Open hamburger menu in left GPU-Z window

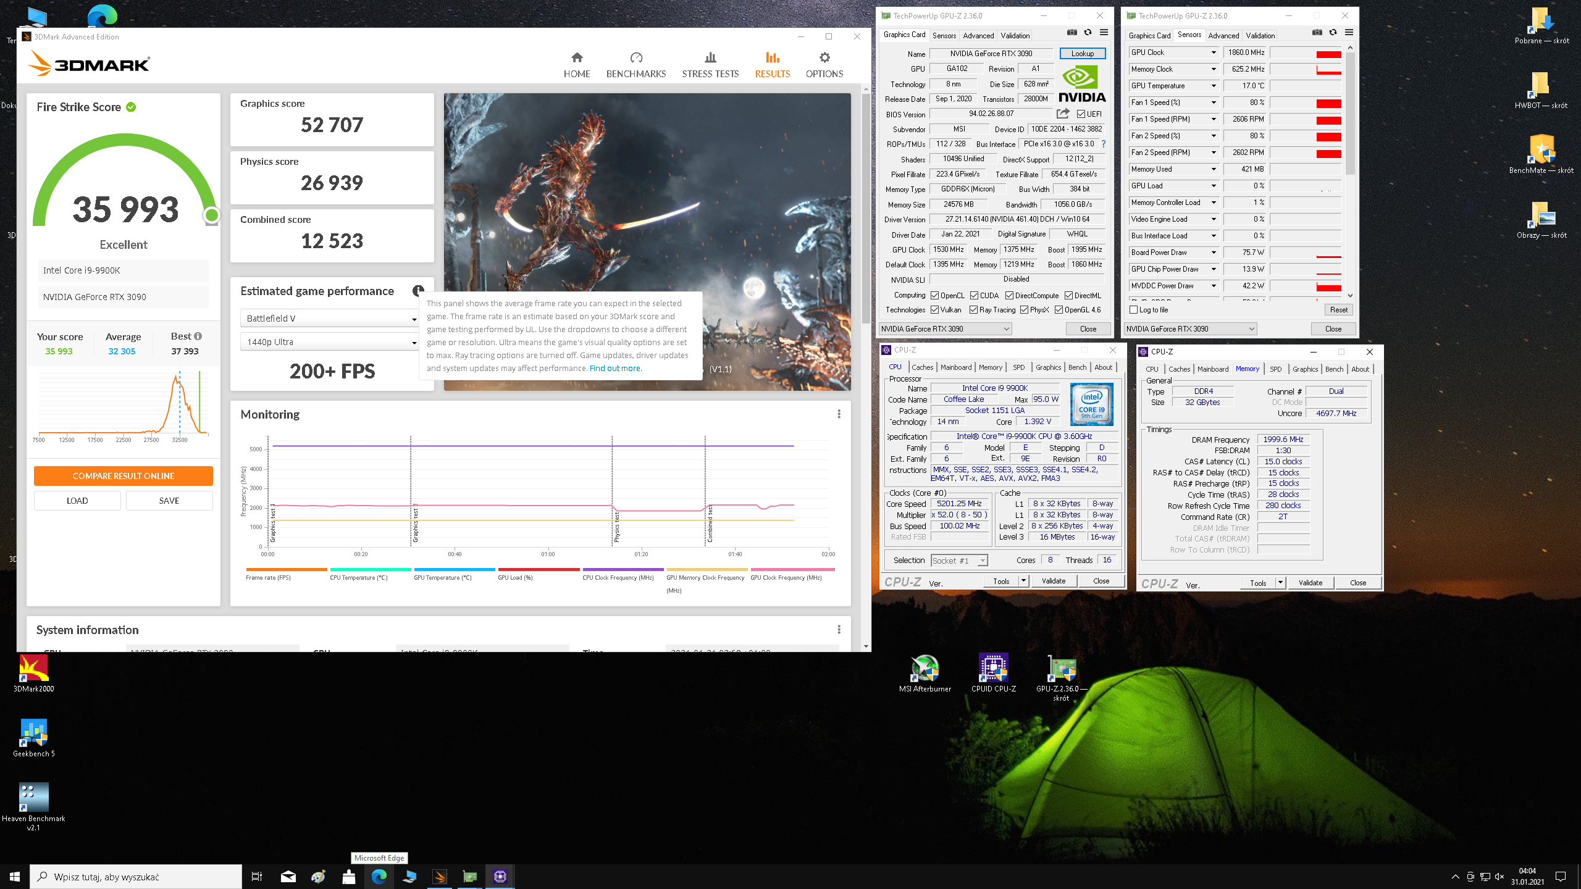point(1104,33)
